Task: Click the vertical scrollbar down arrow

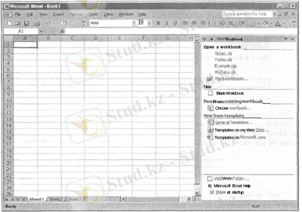Action: coord(197,193)
